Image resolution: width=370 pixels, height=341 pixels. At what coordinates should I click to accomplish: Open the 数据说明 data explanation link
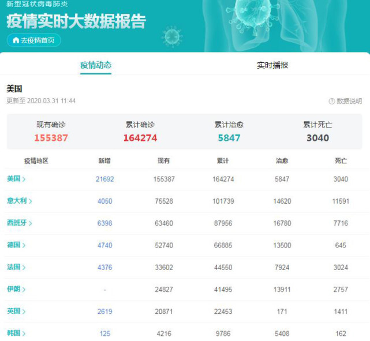(x=349, y=102)
